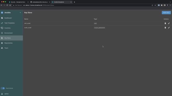Close the Ansible Semaphore browser tab
The height and width of the screenshot is (96, 172).
71,2
